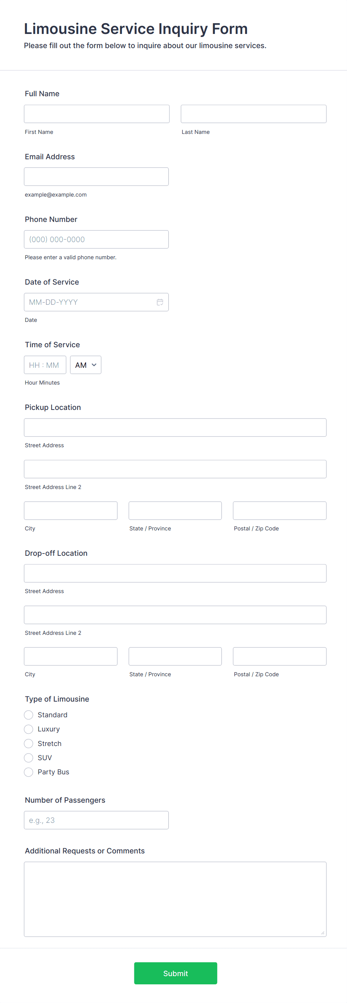Select the Standard limousine radio button
The width and height of the screenshot is (347, 1003).
click(28, 715)
